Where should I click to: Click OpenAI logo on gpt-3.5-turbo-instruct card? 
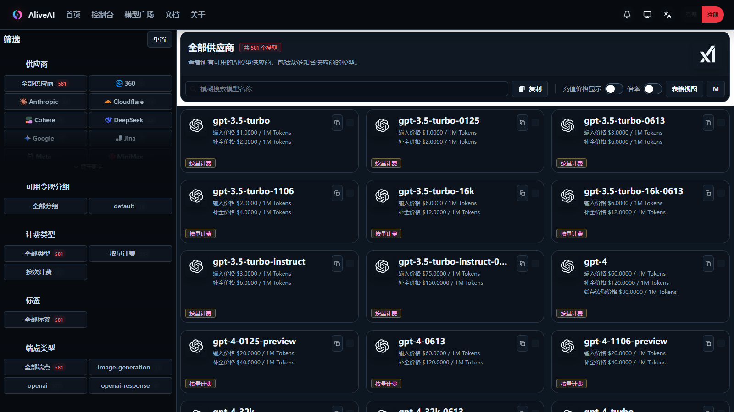tap(196, 266)
